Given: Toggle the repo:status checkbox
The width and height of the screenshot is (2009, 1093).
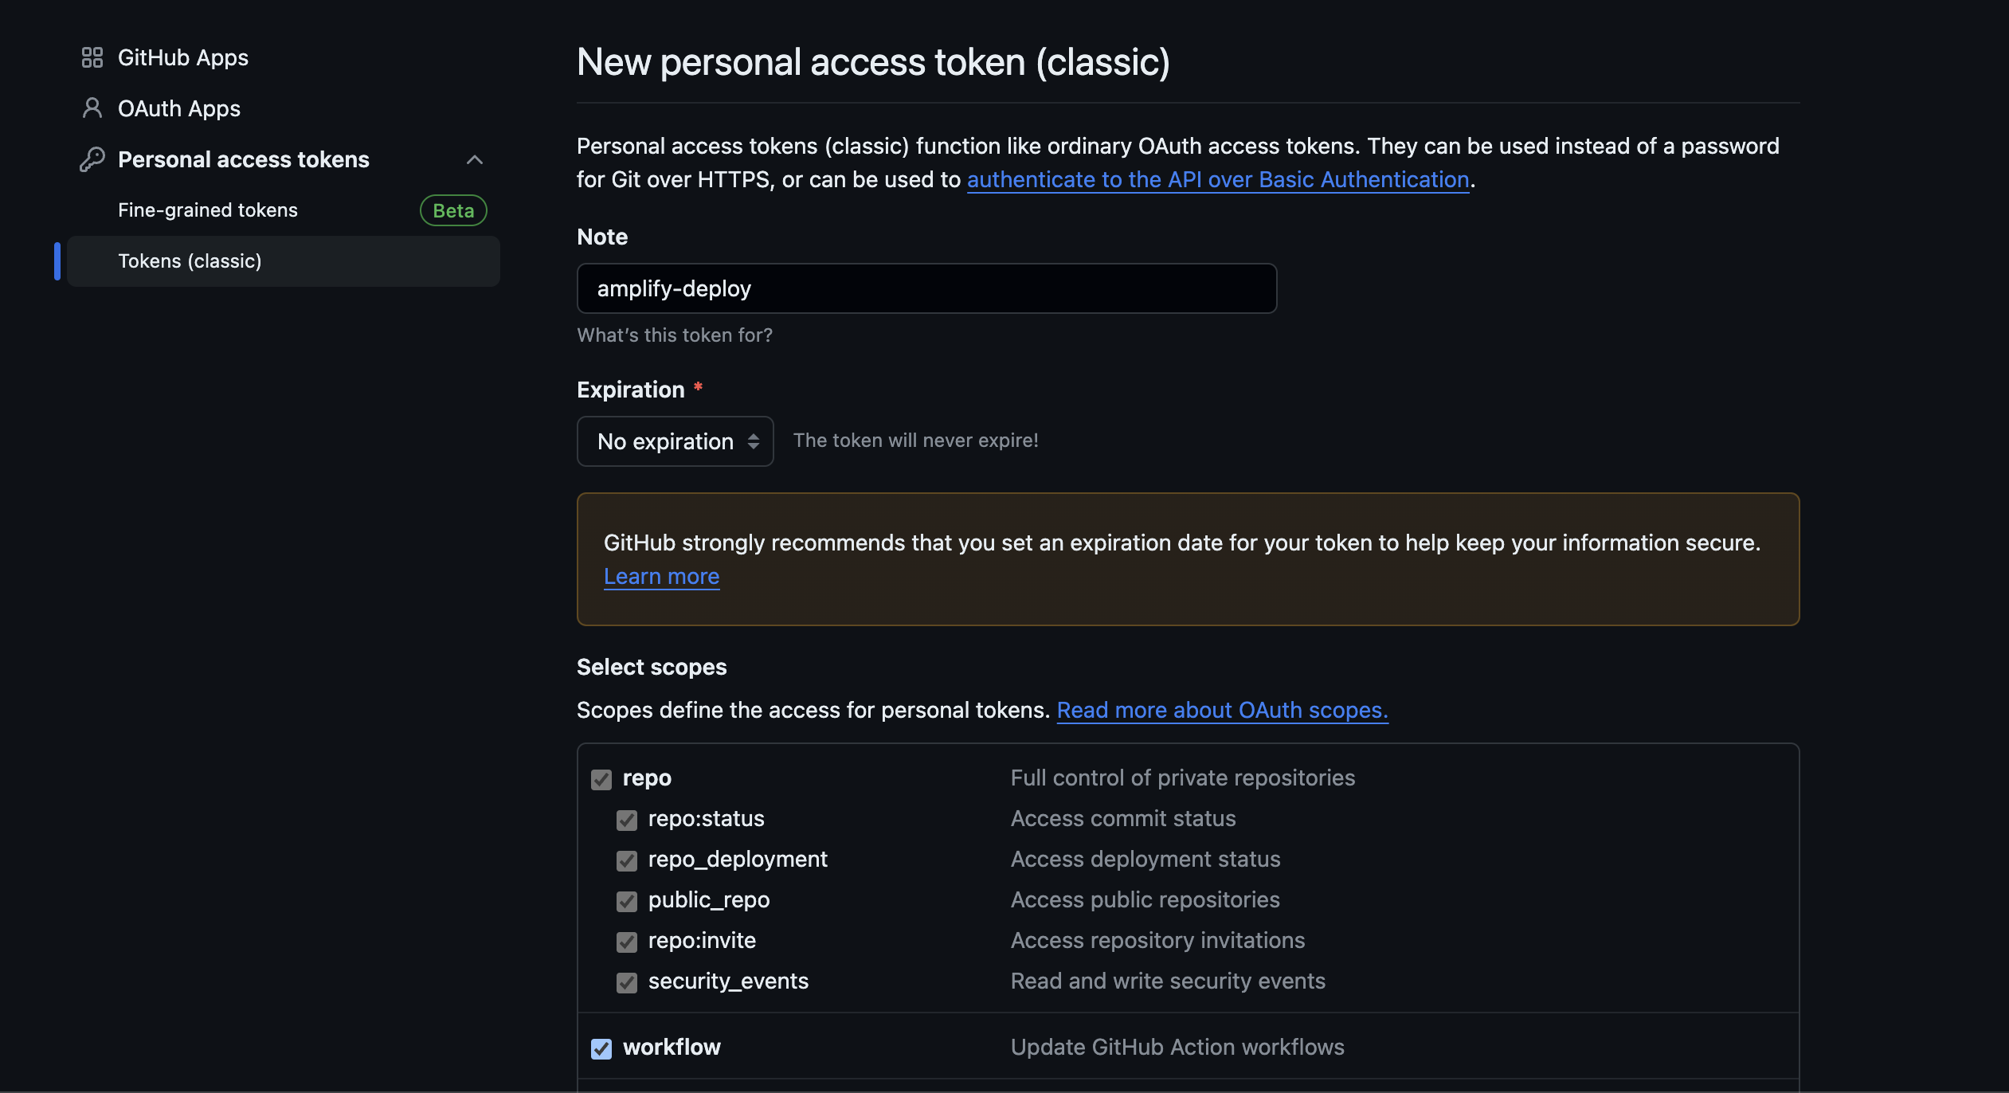Looking at the screenshot, I should [627, 820].
